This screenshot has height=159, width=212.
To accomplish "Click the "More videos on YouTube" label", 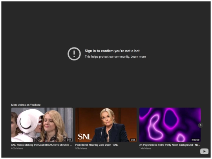I will [x=26, y=105].
